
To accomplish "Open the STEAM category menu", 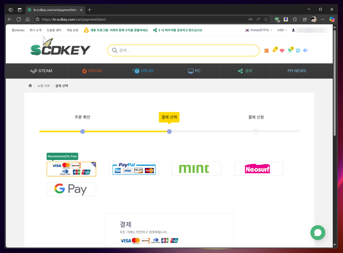I will click(x=41, y=71).
